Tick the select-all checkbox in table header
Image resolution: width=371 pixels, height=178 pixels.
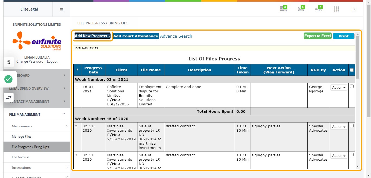click(x=352, y=70)
